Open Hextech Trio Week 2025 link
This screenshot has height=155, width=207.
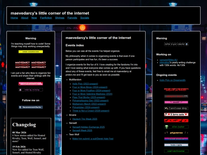coord(85,119)
